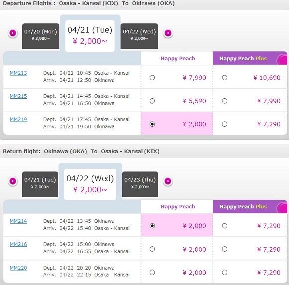Image resolution: width=289 pixels, height=285 pixels.
Task: Select 04/23 (Thu) return date tab
Action: [140, 184]
